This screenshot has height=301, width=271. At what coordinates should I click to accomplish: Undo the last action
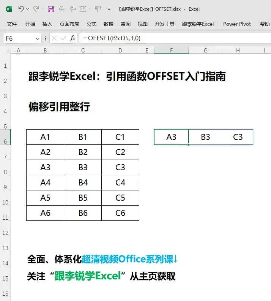click(21, 9)
